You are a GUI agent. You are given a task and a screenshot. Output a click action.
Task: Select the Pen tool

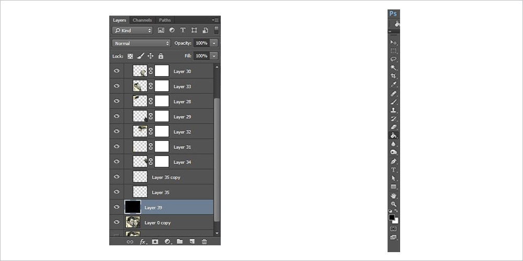pyautogui.click(x=394, y=161)
